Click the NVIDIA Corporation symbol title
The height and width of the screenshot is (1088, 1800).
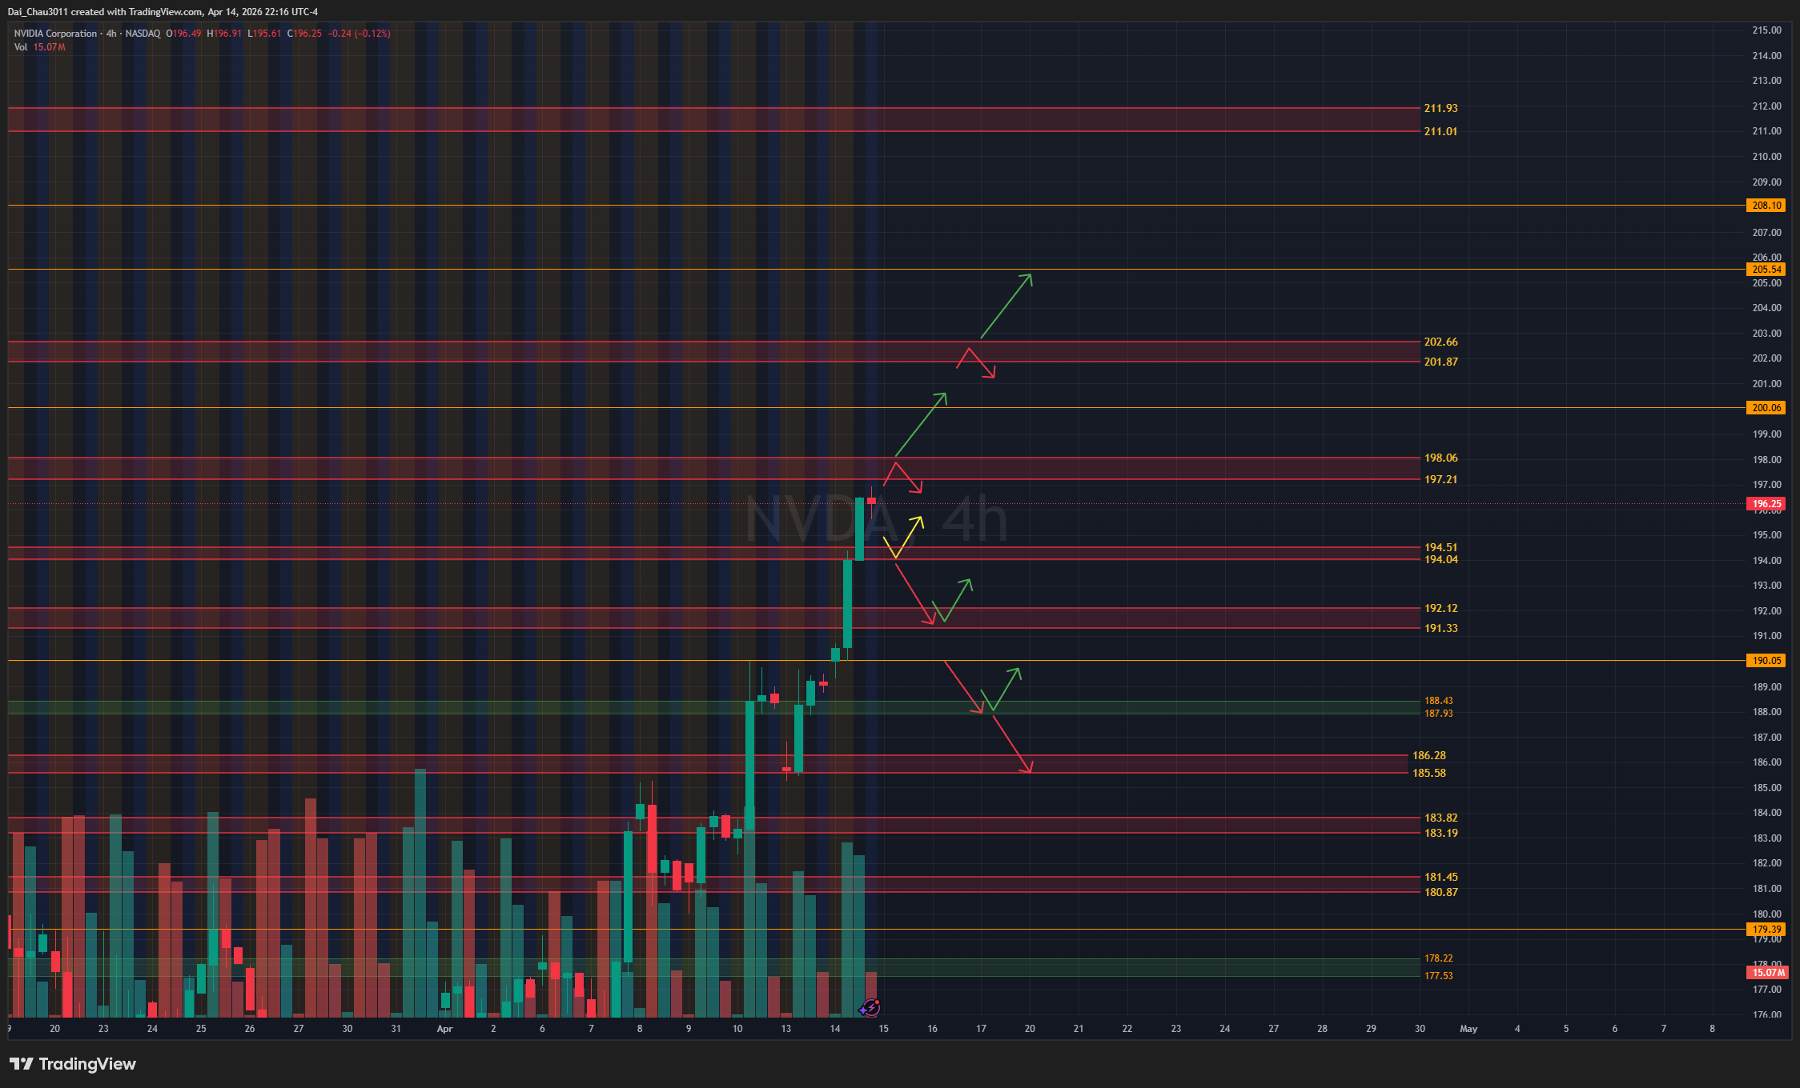pyautogui.click(x=55, y=34)
